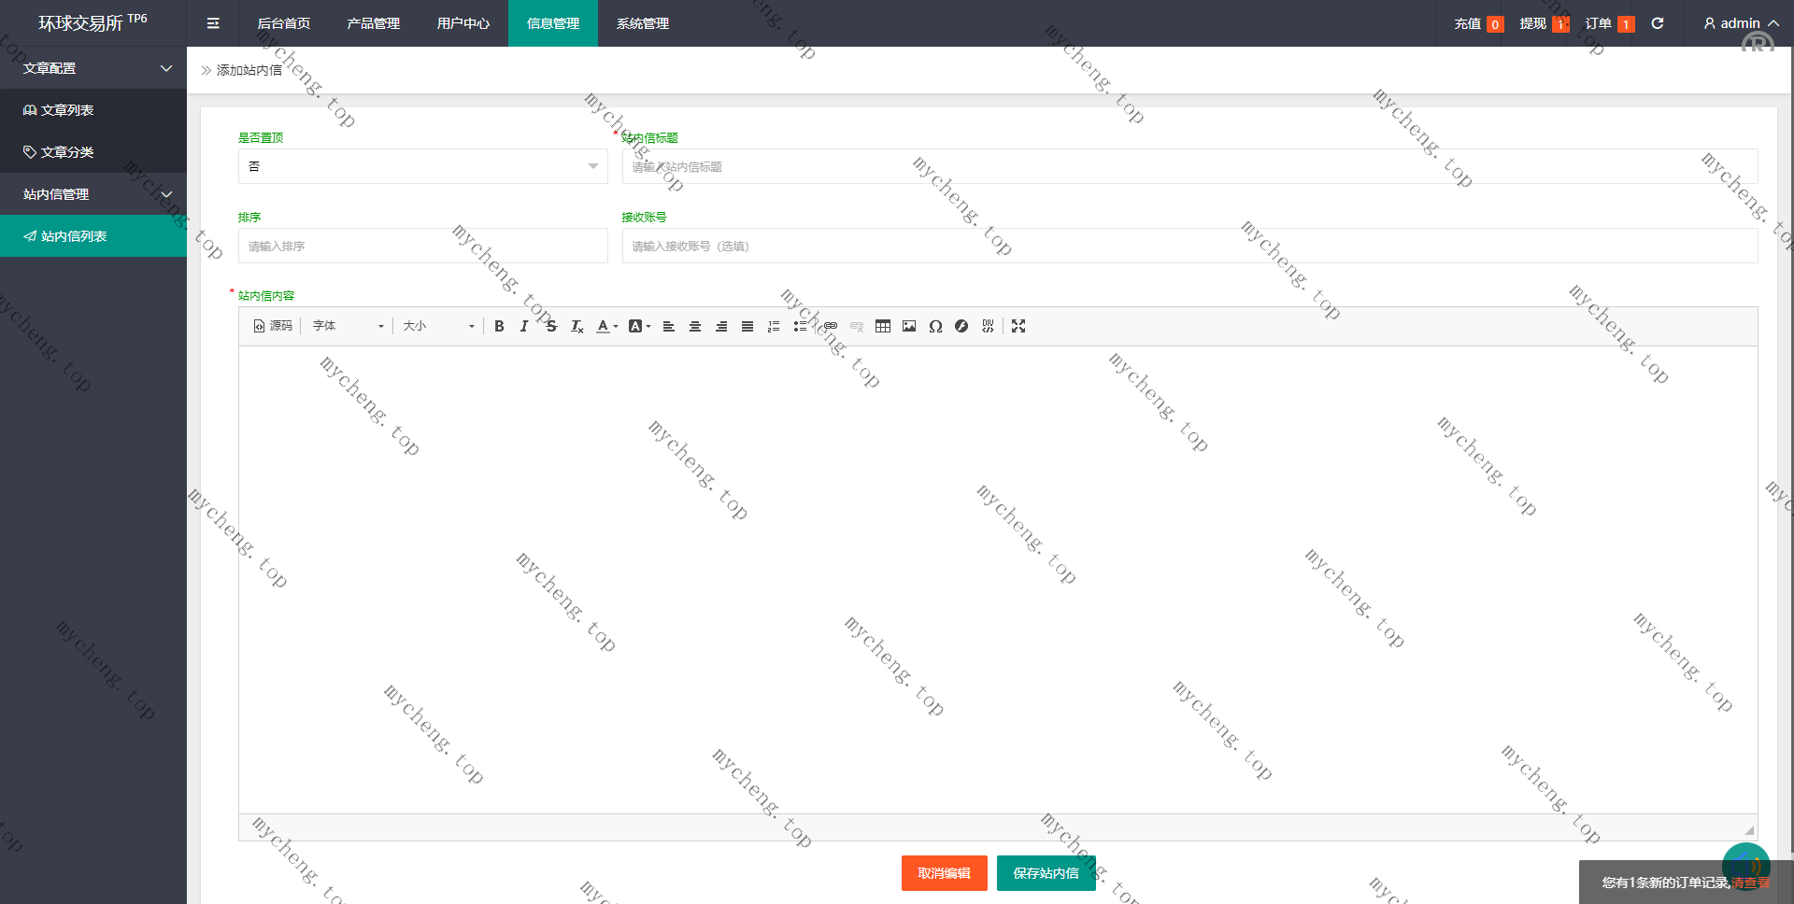
Task: Click the 取消编辑 button
Action: pyautogui.click(x=944, y=873)
